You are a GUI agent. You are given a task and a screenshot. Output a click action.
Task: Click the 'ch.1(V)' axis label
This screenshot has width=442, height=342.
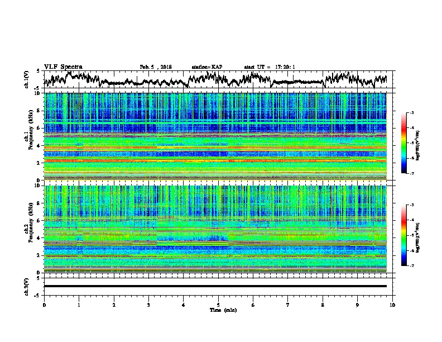[27, 79]
